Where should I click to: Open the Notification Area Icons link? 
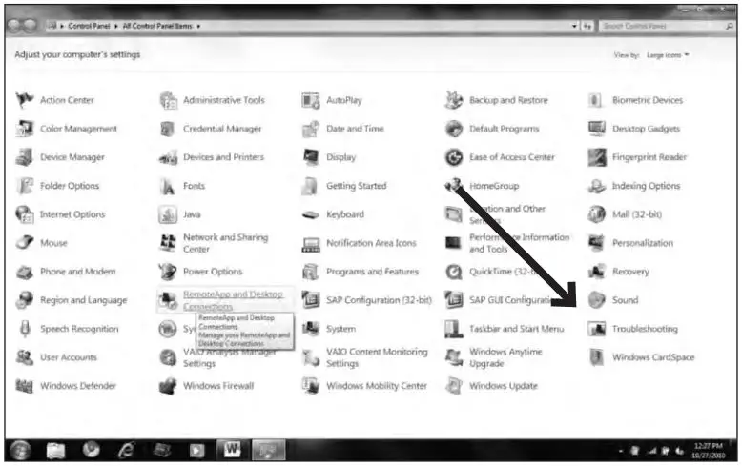[x=371, y=243]
